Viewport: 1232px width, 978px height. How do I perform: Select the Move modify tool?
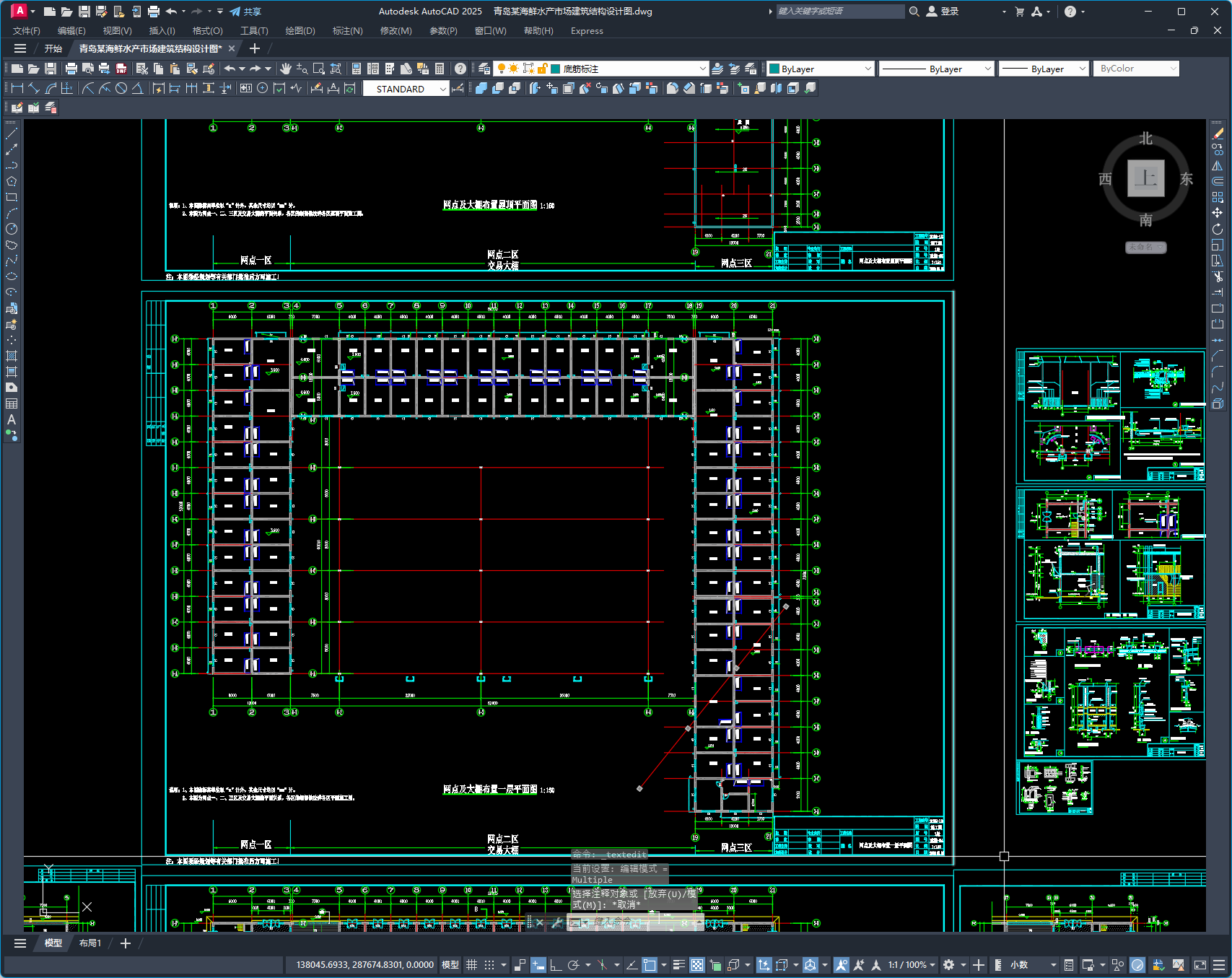pos(1218,213)
